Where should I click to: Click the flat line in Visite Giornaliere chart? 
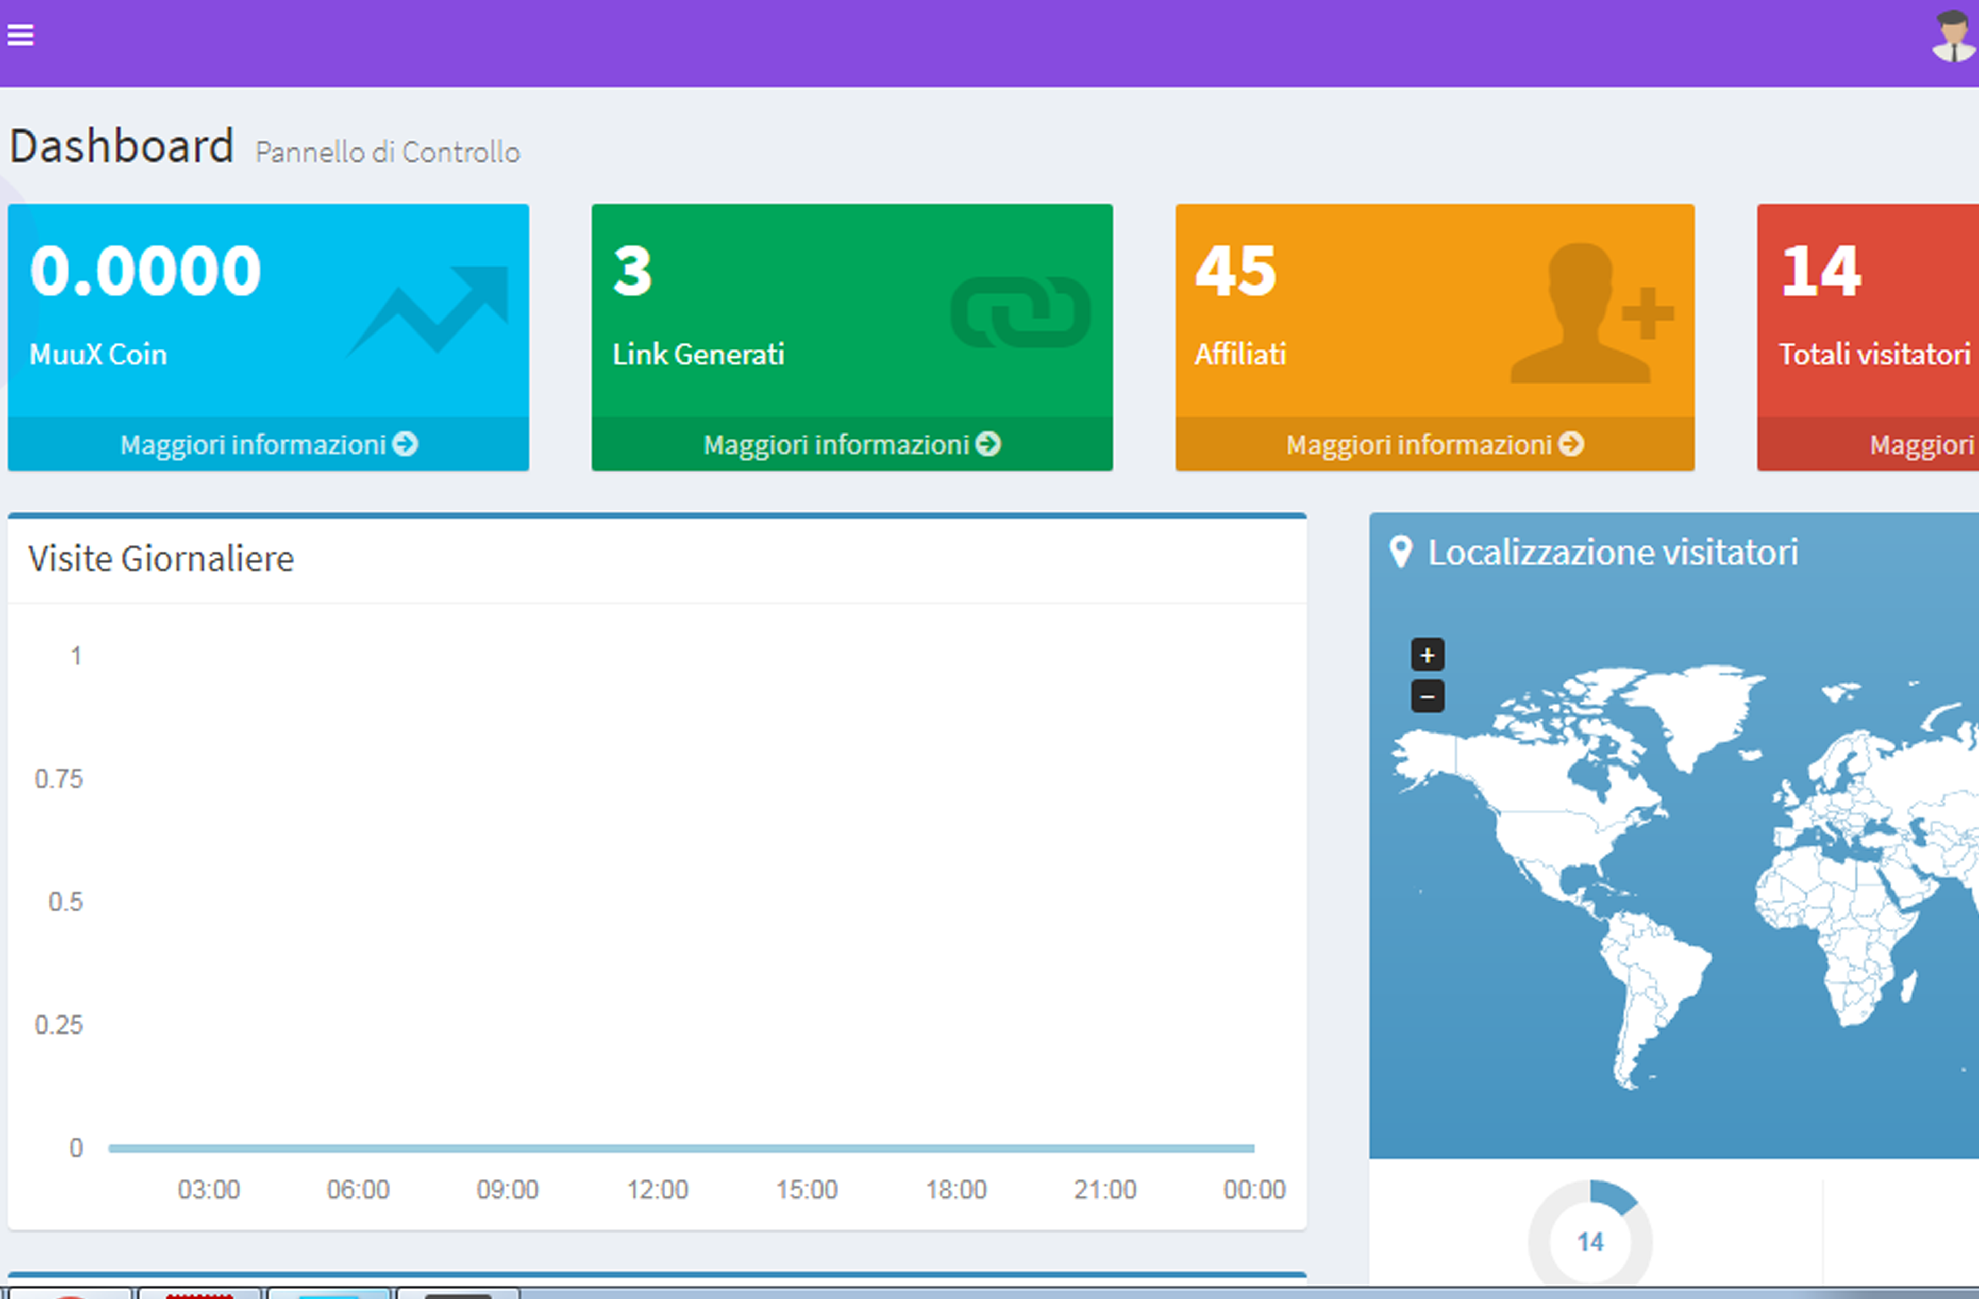coord(681,1148)
